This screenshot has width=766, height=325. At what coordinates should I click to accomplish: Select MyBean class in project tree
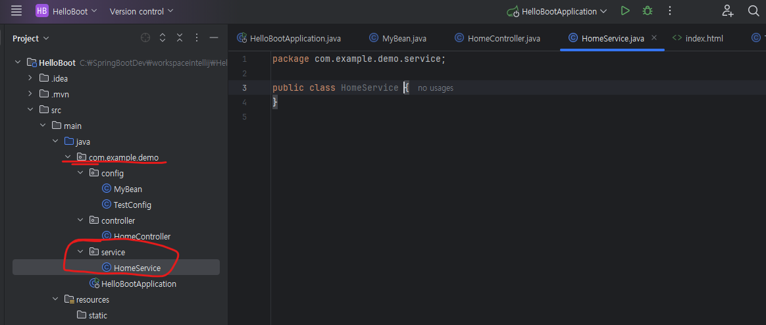(x=128, y=189)
